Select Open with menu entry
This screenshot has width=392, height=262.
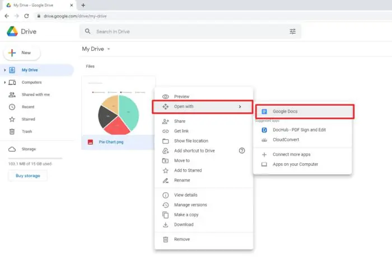point(203,107)
